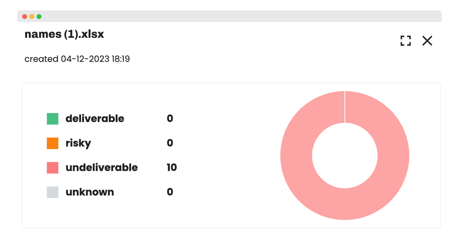Viewport: 459px width, 247px height.
Task: Close the names (1).xlsx panel with X
Action: tap(427, 41)
